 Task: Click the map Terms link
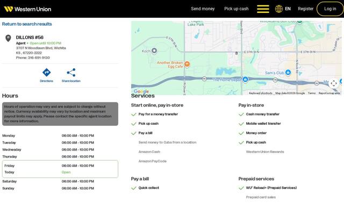(x=312, y=93)
